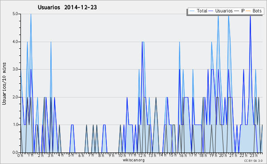The width and height of the screenshot is (267, 164).
Task: Click the 3.0 value on y-axis
Action: click(15, 69)
